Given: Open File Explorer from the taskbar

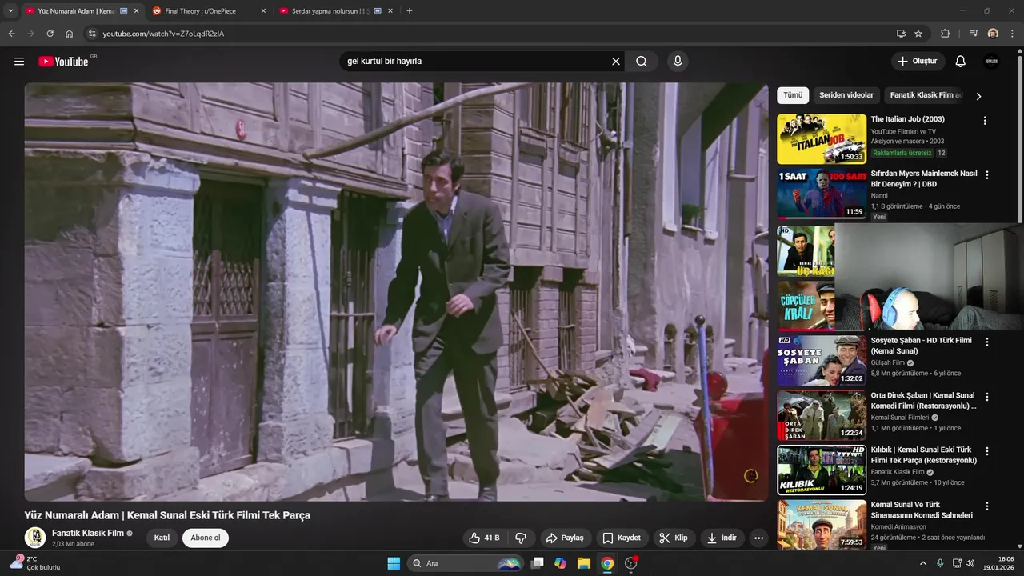Looking at the screenshot, I should (584, 563).
